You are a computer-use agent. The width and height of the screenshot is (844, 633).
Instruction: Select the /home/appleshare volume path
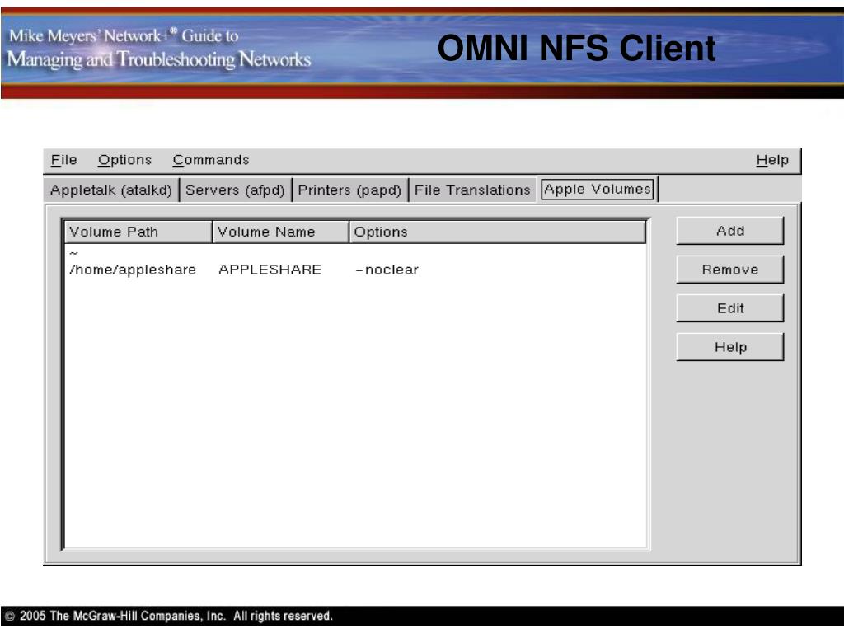133,270
